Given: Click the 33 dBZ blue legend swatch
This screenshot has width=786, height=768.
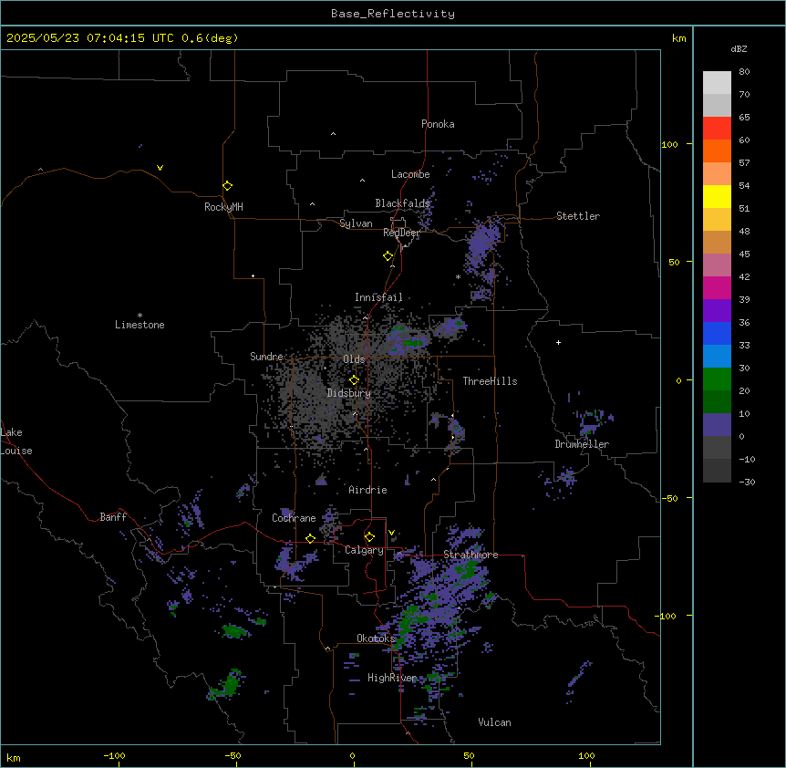Looking at the screenshot, I should click(x=717, y=356).
